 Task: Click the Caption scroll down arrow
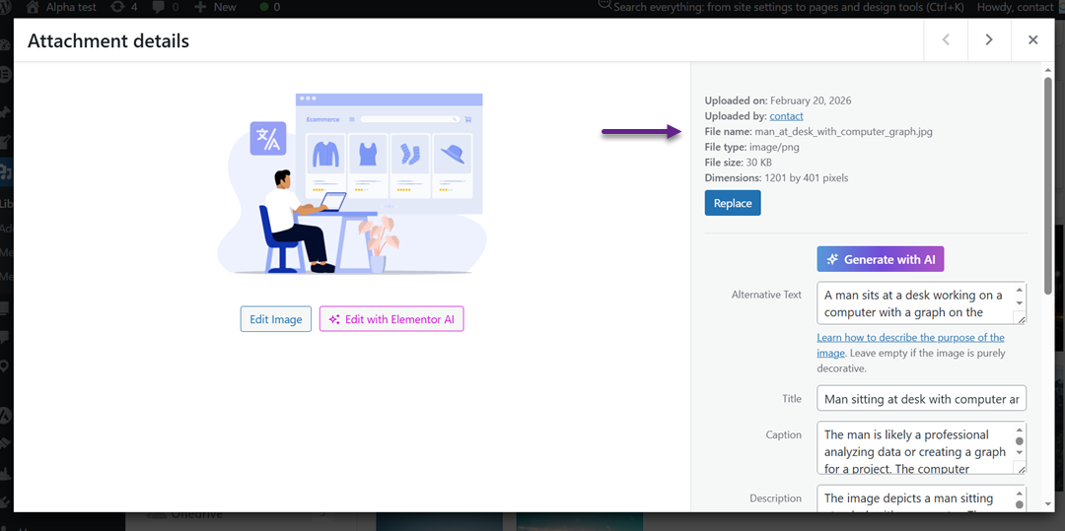click(1019, 452)
